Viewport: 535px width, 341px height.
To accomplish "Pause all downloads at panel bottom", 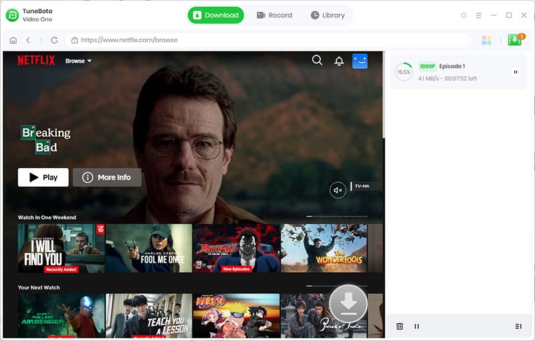I will point(417,326).
